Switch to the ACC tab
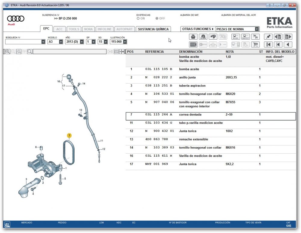 pos(60,29)
